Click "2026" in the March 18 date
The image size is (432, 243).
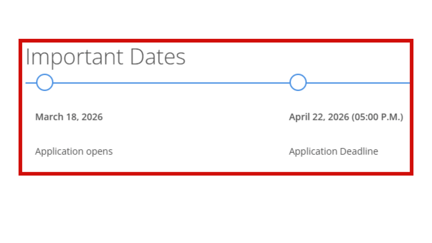pos(92,117)
